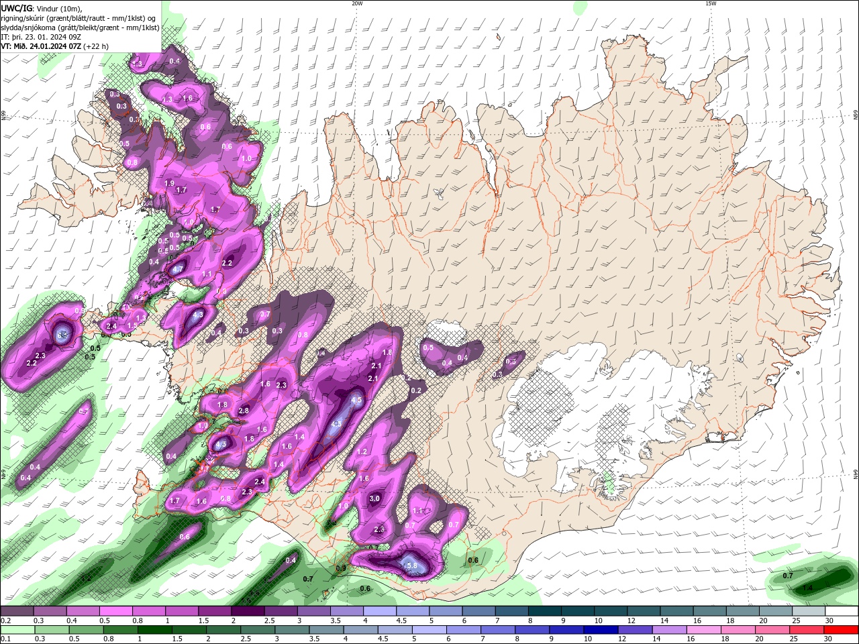Click the 15W longitude label

pos(711,3)
